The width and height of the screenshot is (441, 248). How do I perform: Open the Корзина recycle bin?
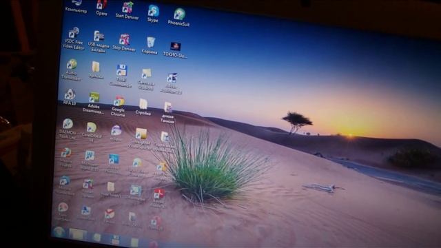pyautogui.click(x=150, y=45)
